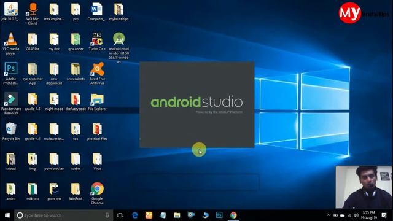Open Task View from the taskbar
Image resolution: width=393 pixels, height=221 pixels.
[120, 215]
